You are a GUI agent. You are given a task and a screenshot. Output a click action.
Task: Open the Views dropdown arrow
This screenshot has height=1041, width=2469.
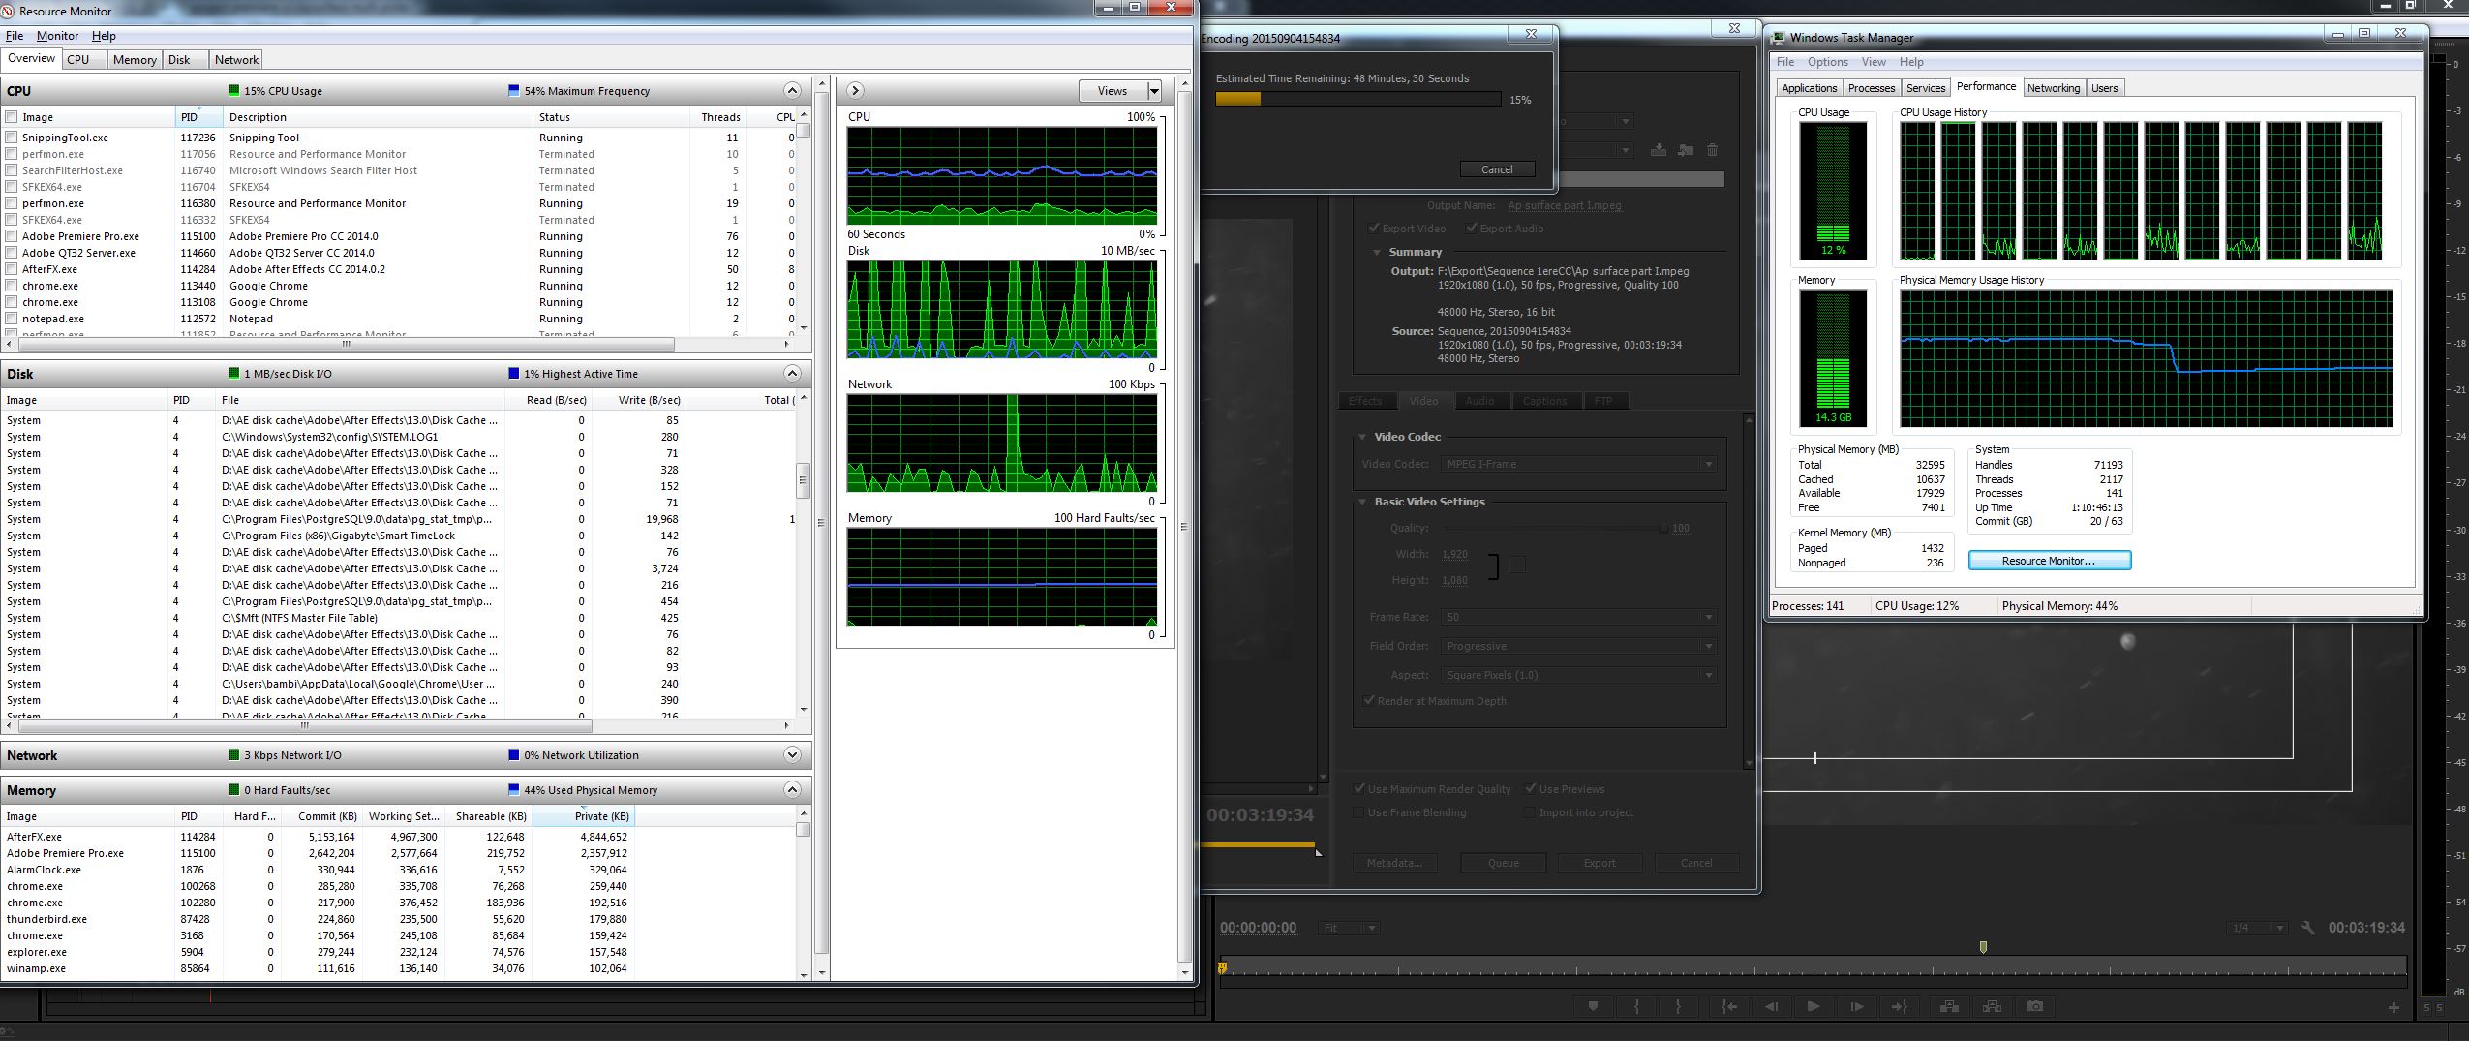1154,90
